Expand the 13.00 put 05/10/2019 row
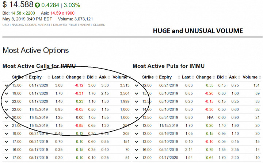This screenshot has width=263, height=163. click(137, 142)
